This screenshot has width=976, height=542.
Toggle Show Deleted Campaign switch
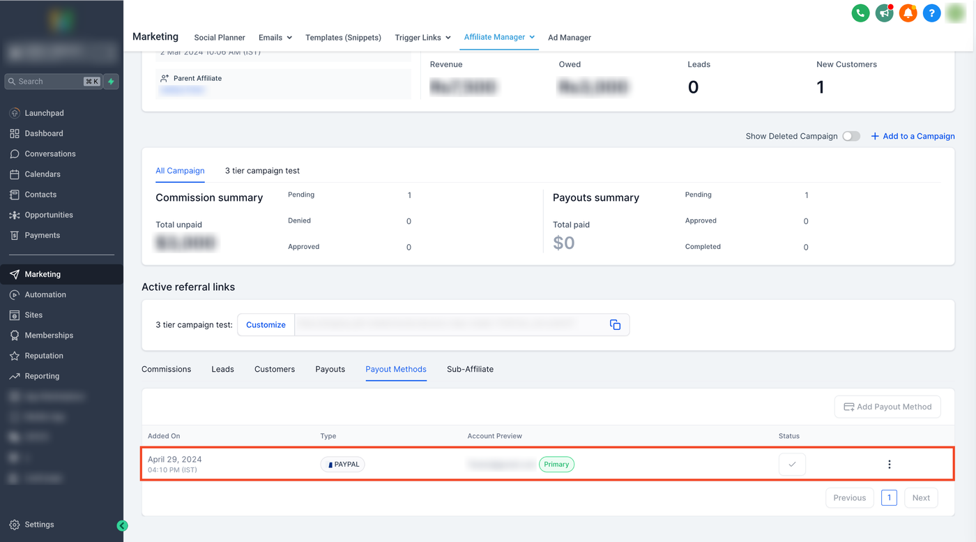(x=851, y=136)
